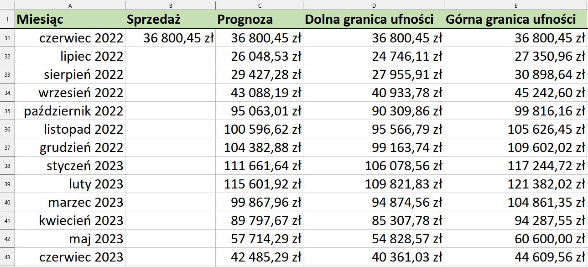Select upper bound value 60 600,00 zł
588x267 pixels.
[515, 239]
